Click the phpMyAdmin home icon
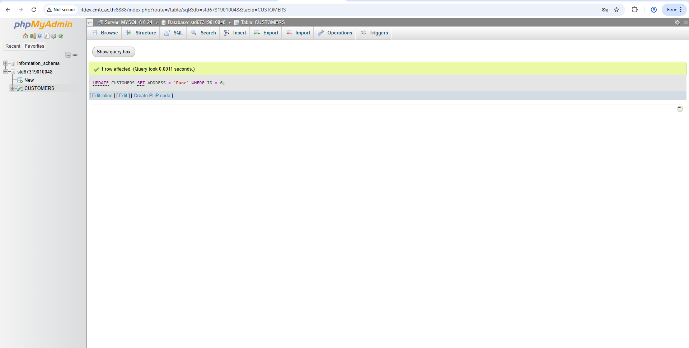The width and height of the screenshot is (689, 348). pos(25,36)
